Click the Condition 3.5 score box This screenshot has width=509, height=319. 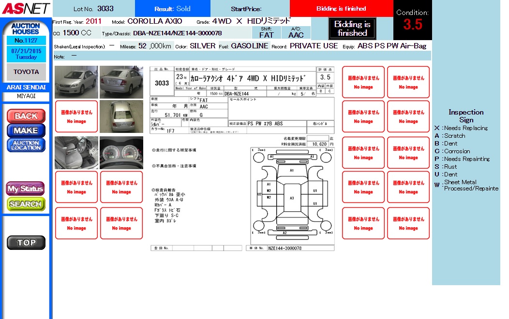coord(412,20)
